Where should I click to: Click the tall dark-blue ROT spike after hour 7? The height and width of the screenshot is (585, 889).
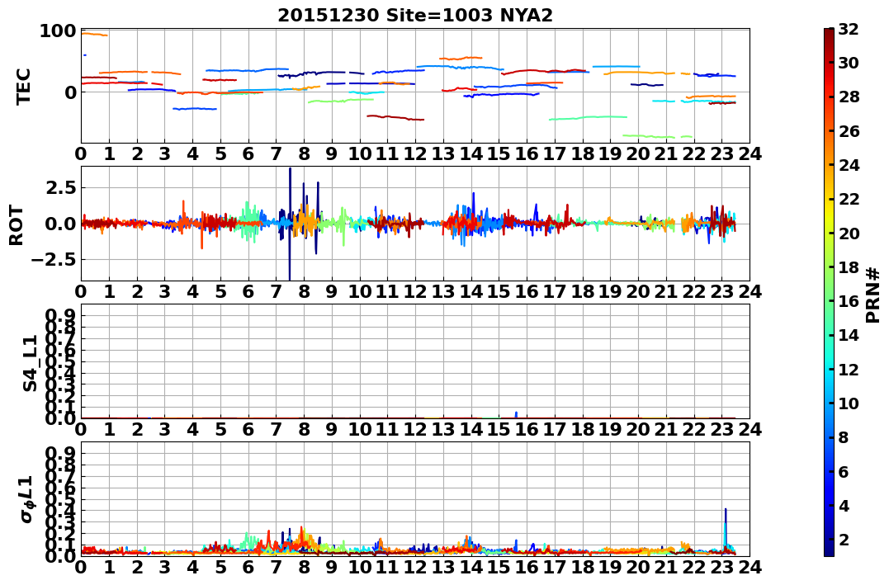click(290, 224)
